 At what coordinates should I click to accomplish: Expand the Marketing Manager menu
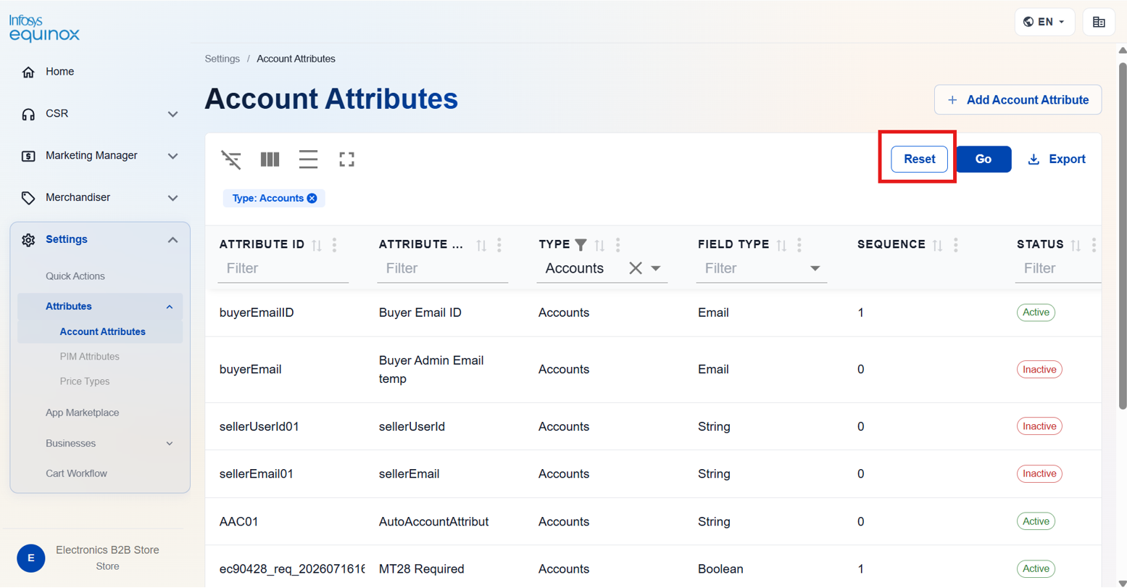(172, 156)
